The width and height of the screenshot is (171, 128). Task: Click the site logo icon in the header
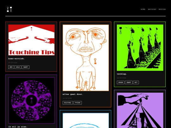[x=9, y=9]
